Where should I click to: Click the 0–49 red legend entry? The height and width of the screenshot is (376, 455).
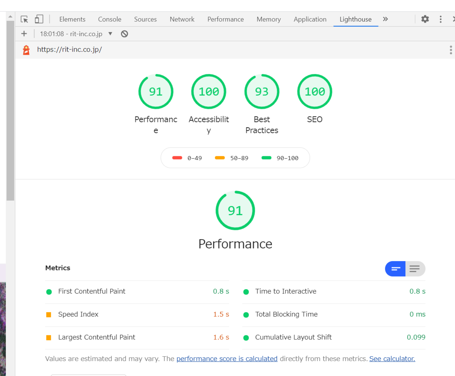(x=187, y=158)
